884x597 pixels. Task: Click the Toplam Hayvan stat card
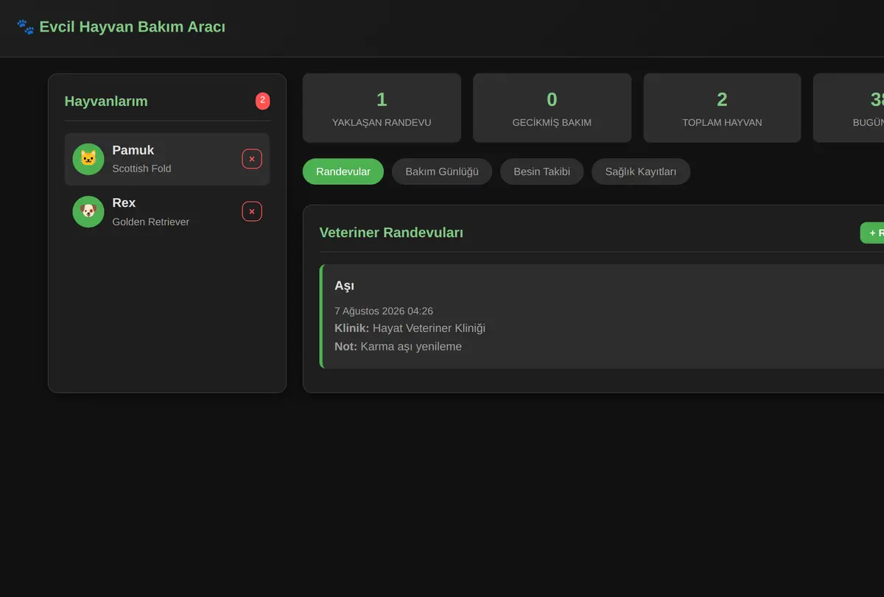[722, 107]
